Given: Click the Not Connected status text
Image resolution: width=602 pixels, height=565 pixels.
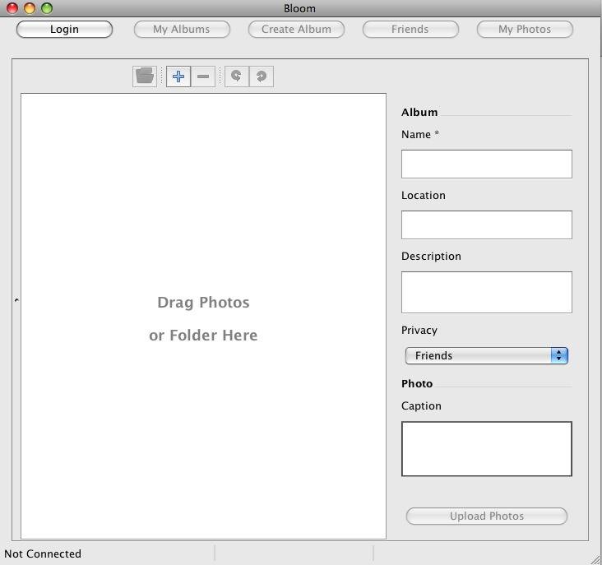Looking at the screenshot, I should pyautogui.click(x=43, y=553).
